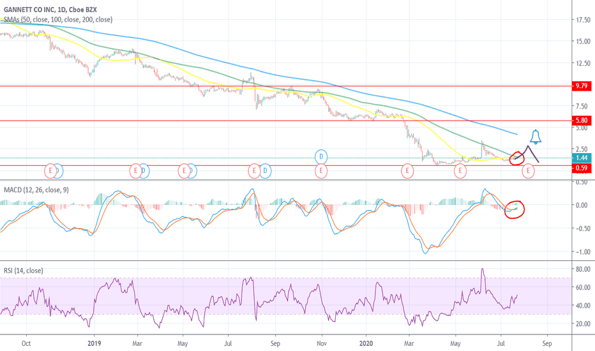Open earnings marker E near Mar 2020
This screenshot has height=351, width=595.
tap(407, 171)
